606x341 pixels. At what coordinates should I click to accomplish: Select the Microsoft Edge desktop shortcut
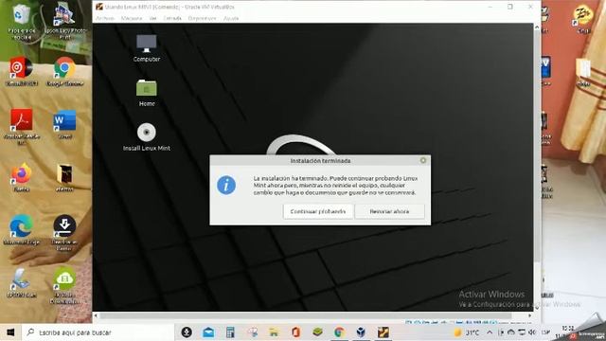[21, 229]
